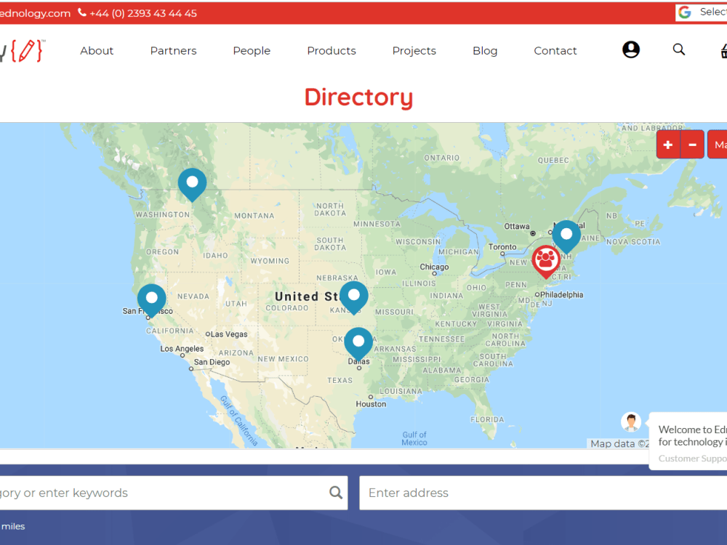Click the About navigation link
This screenshot has width=727, height=545.
[97, 50]
